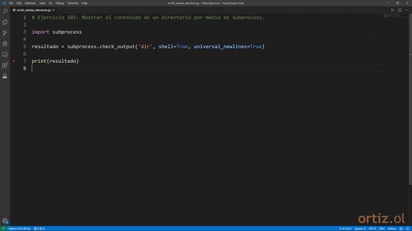The width and height of the screenshot is (412, 231).
Task: Click the VS Code logo icon
Action: coord(4,3)
